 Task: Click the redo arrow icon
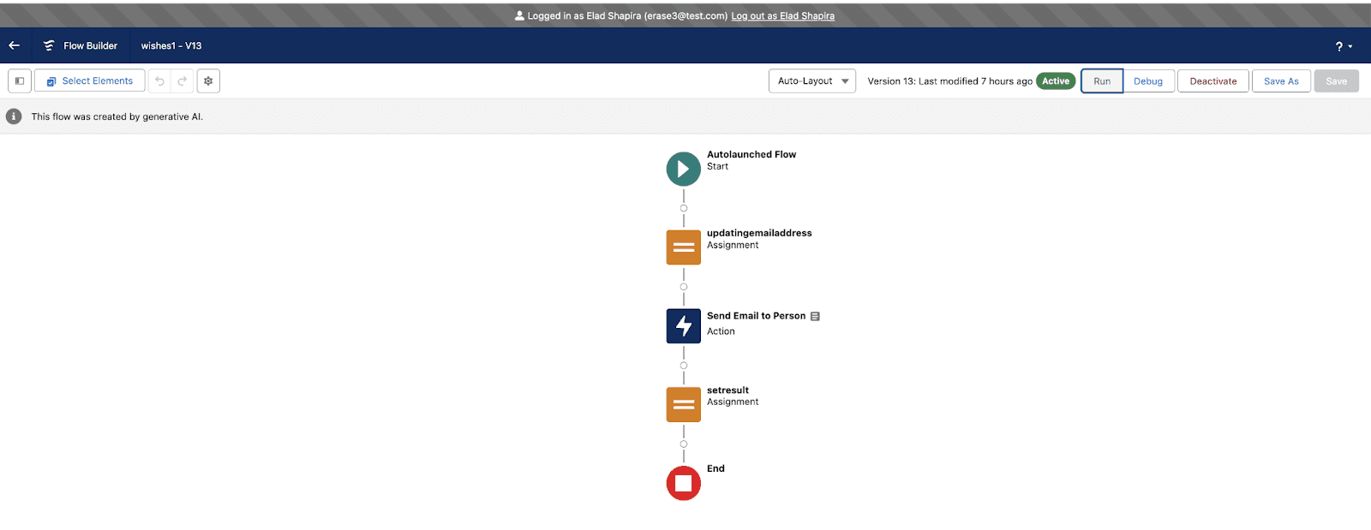click(x=182, y=81)
